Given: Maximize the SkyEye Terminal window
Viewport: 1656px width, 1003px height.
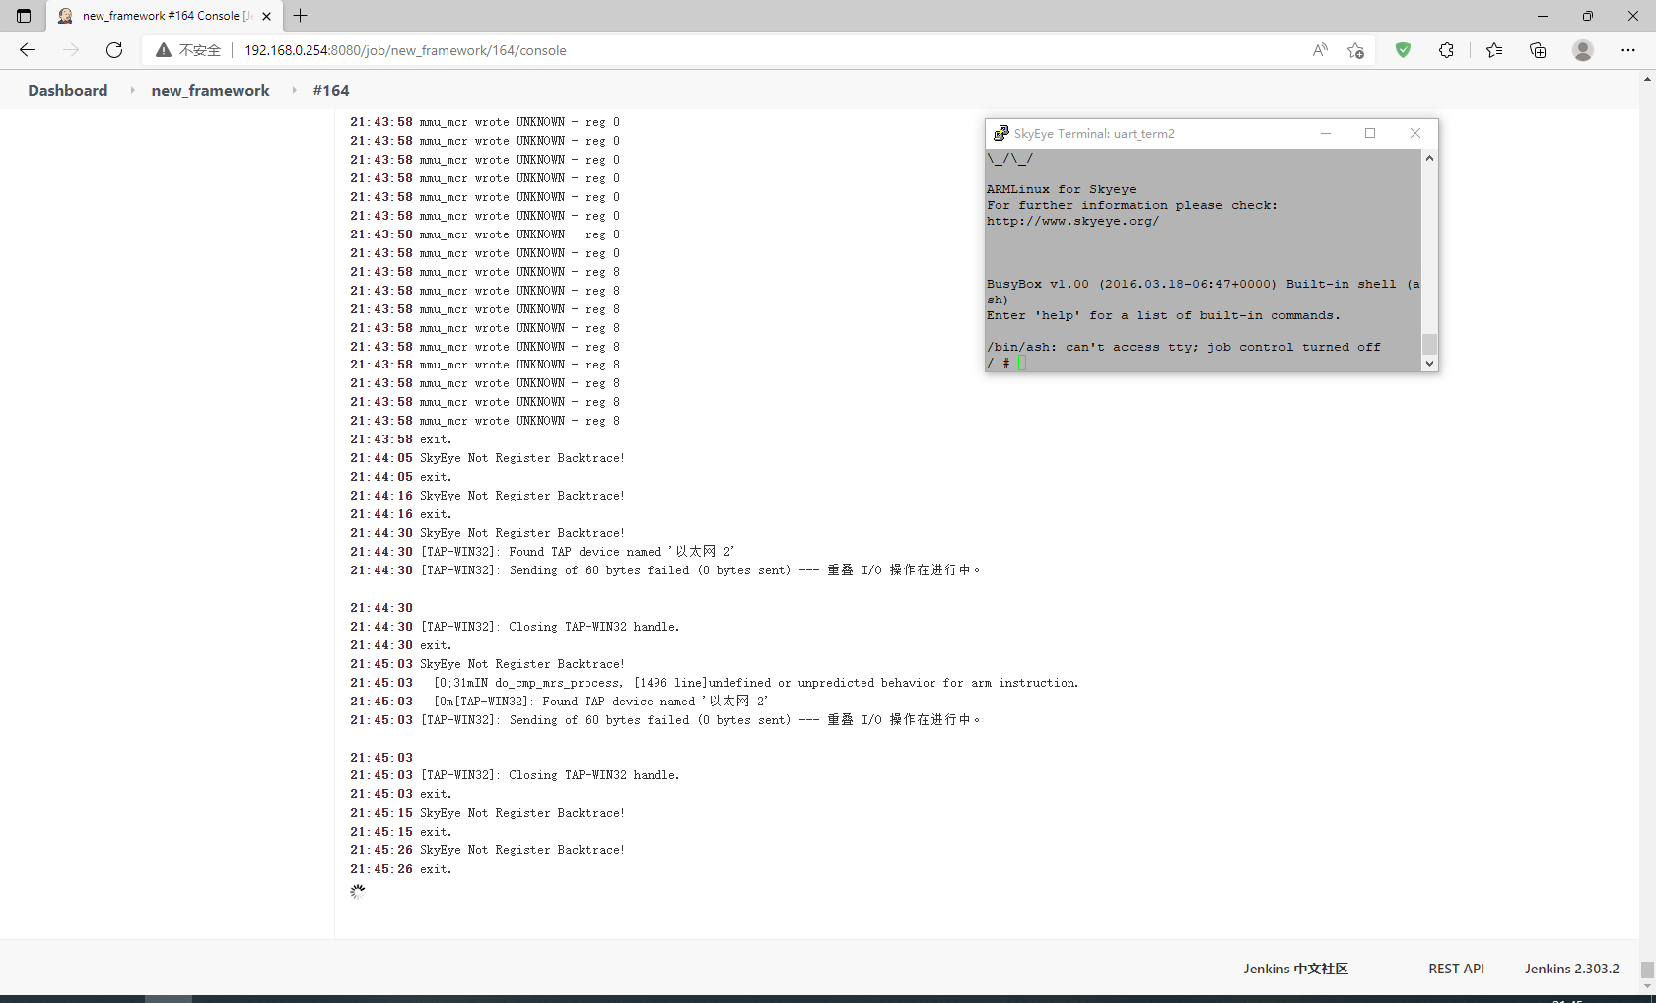Looking at the screenshot, I should (1370, 133).
